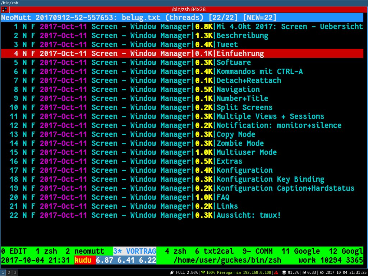
Task: Click the 1.3K size of message 2
Action: pyautogui.click(x=204, y=36)
